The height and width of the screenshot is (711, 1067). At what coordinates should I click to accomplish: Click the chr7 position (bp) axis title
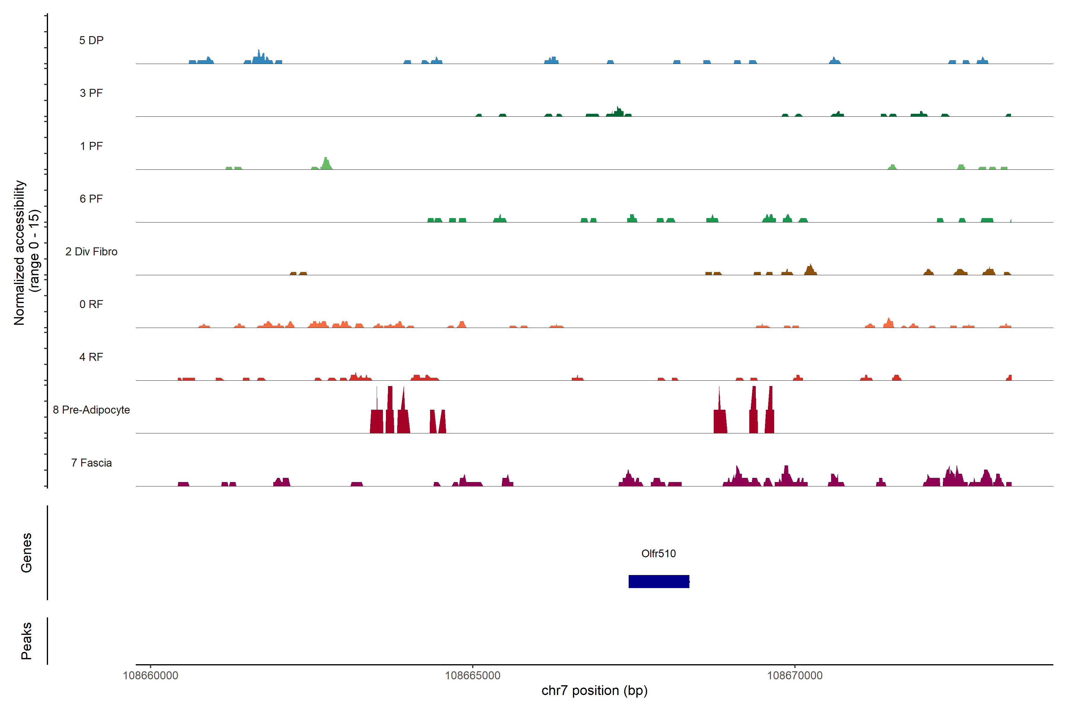(x=594, y=691)
